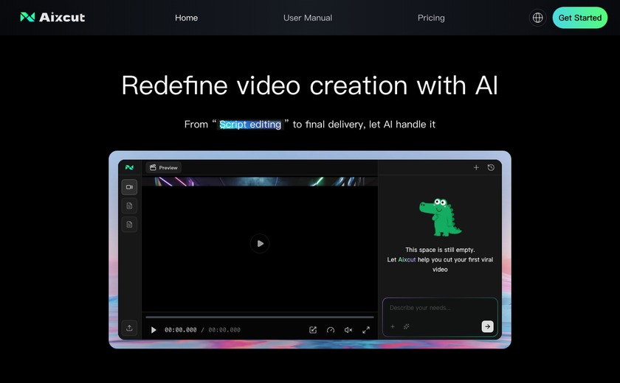The width and height of the screenshot is (620, 383).
Task: Click the export/share icon in player bar
Action: coord(313,330)
